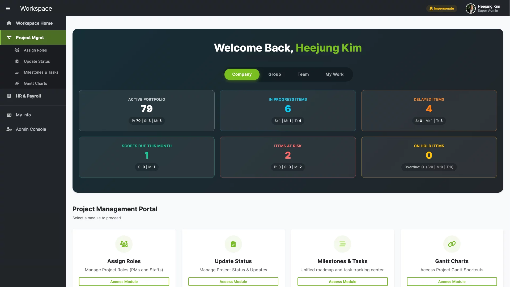This screenshot has height=287, width=510.
Task: Open the In Progress Items stat card
Action: tap(288, 111)
